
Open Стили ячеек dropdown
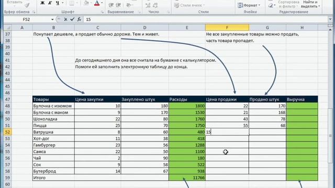pyautogui.click(x=189, y=5)
